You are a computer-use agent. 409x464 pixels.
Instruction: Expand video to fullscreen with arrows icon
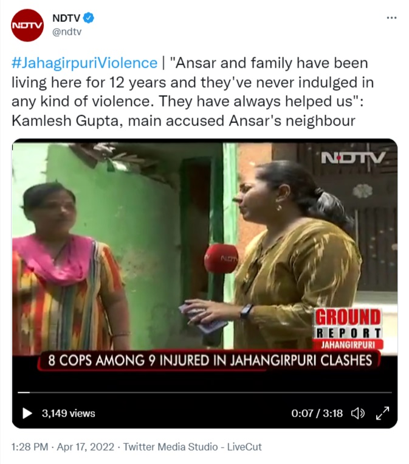[383, 413]
